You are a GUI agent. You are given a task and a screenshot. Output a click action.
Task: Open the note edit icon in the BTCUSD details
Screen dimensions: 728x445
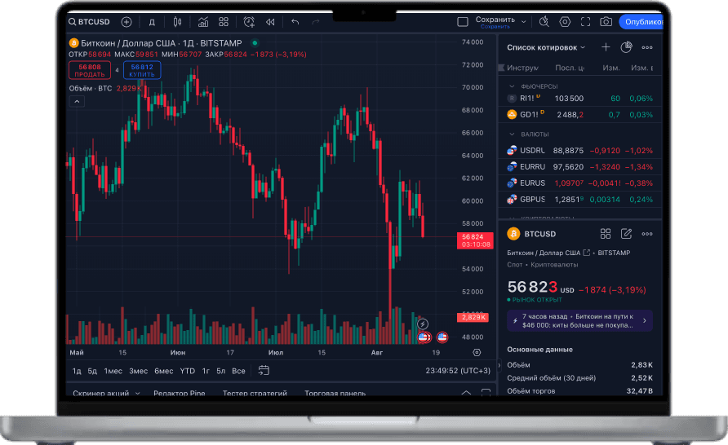pos(626,234)
